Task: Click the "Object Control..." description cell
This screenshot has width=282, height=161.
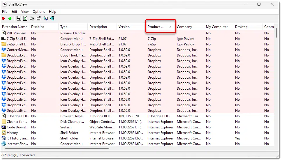Action: pyautogui.click(x=102, y=122)
